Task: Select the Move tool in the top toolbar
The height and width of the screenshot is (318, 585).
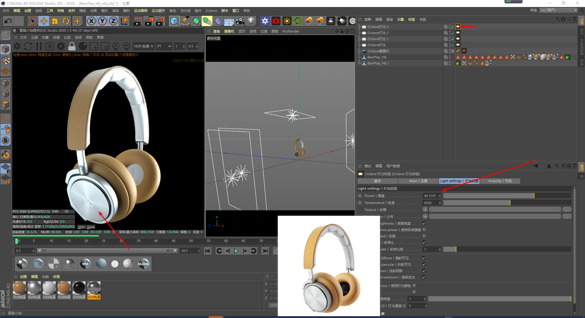Action: pos(44,21)
